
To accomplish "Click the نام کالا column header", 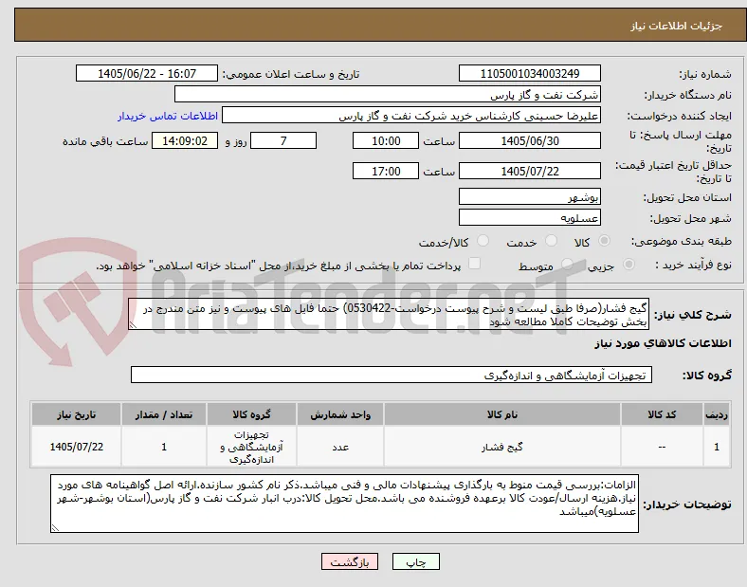I will [502, 414].
